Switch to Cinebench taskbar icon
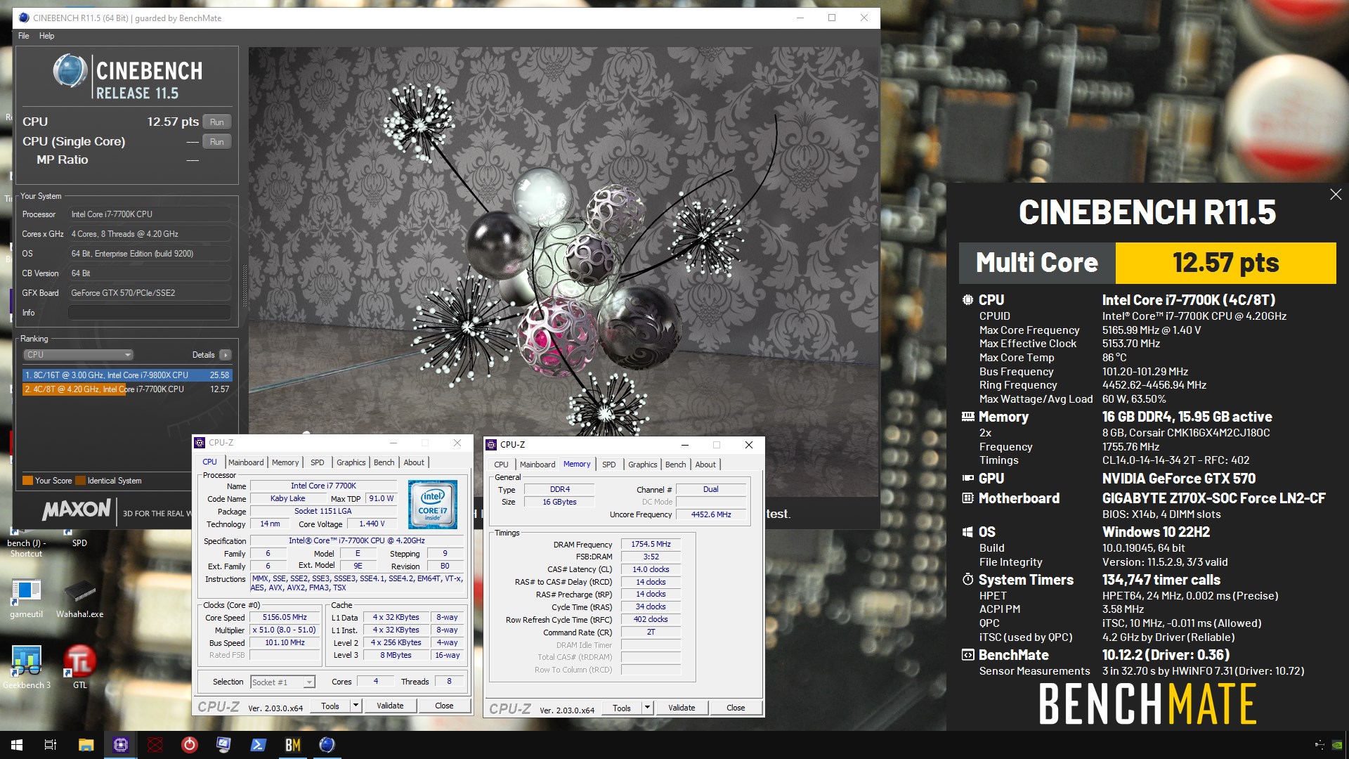Image resolution: width=1349 pixels, height=759 pixels. point(327,745)
